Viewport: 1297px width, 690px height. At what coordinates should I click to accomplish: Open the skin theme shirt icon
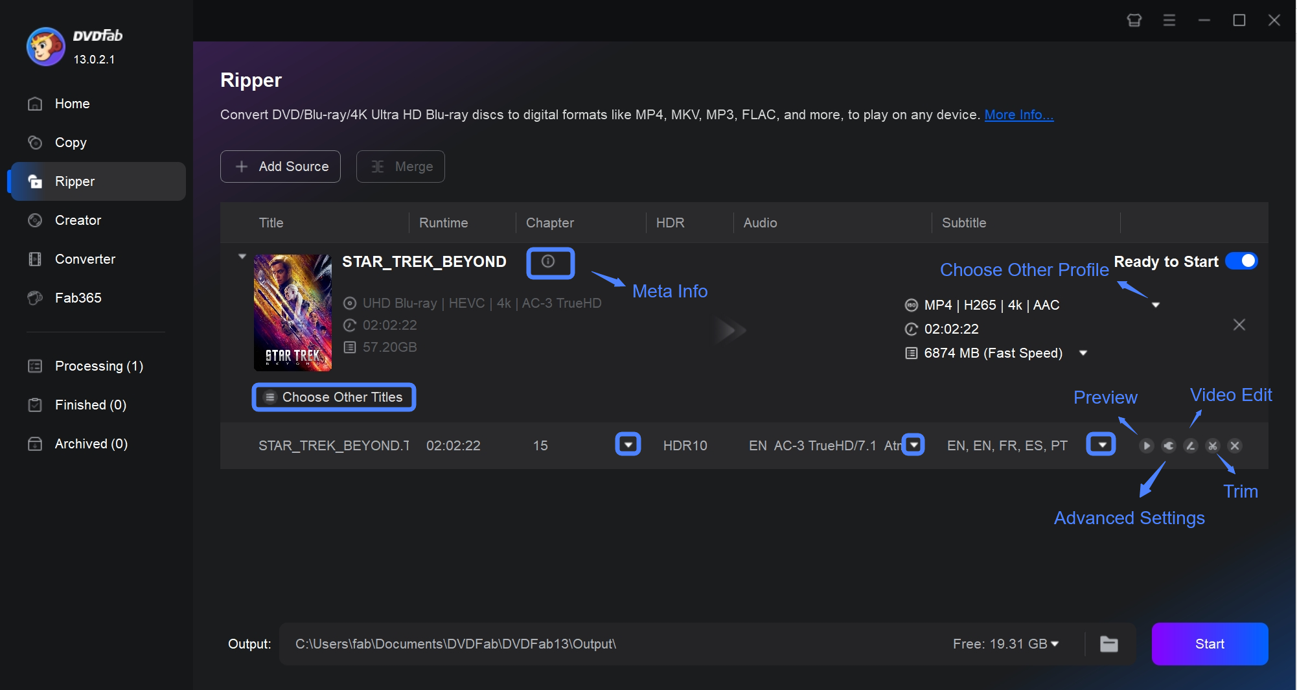1134,20
